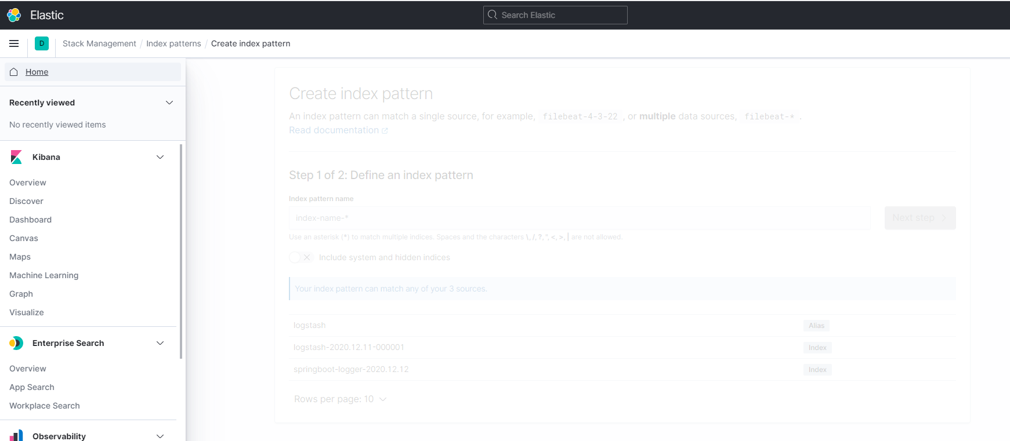Click the filebeat-4-3-22 example code
The image size is (1010, 441).
tap(580, 116)
